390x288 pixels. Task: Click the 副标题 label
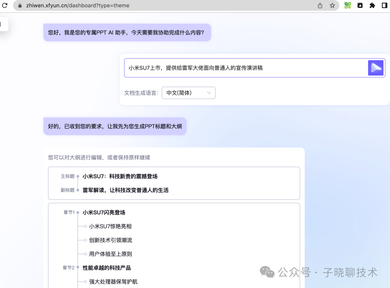tap(68, 190)
